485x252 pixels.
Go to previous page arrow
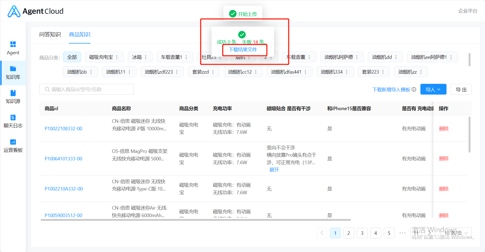click(322, 233)
